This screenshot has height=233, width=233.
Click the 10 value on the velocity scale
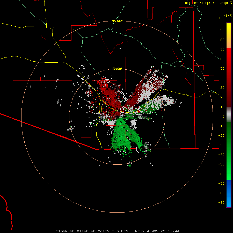coord(222,107)
